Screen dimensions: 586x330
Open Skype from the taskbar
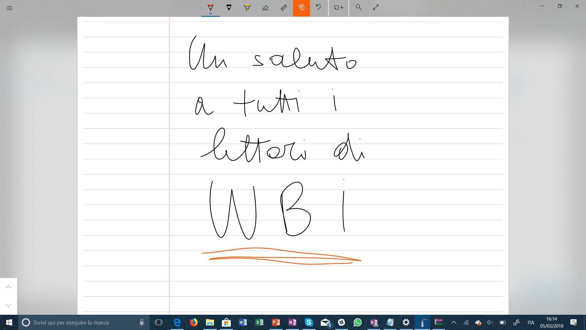click(x=309, y=322)
